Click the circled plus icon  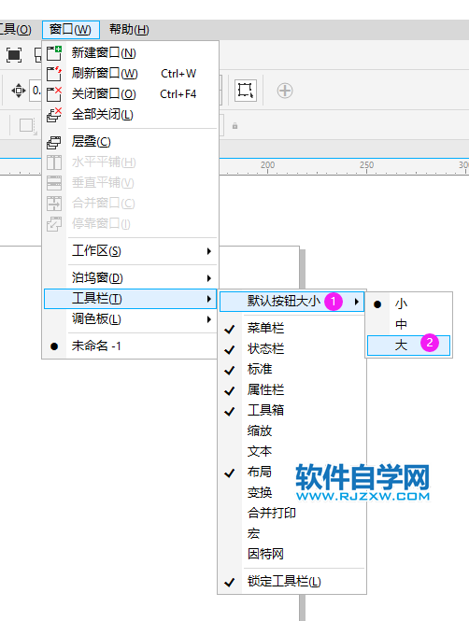click(285, 91)
